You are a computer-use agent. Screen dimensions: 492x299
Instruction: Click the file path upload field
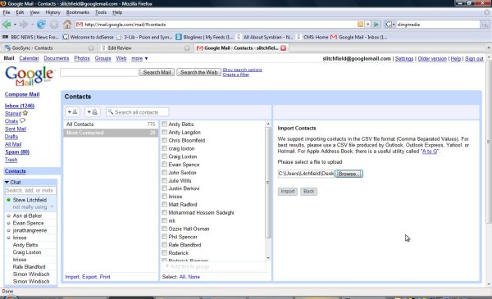[306, 174]
